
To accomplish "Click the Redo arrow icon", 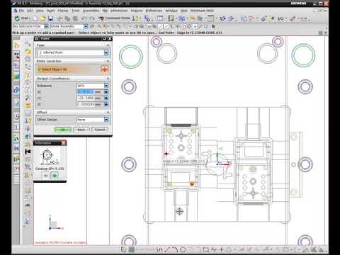I will point(92,18).
